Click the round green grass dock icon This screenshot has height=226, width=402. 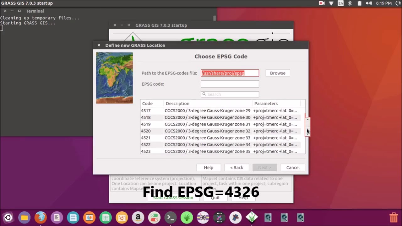click(187, 218)
